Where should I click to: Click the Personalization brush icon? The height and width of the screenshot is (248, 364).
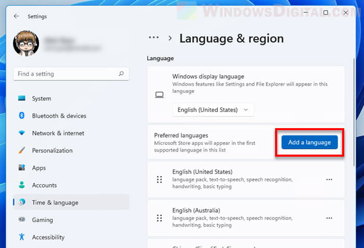click(x=22, y=150)
